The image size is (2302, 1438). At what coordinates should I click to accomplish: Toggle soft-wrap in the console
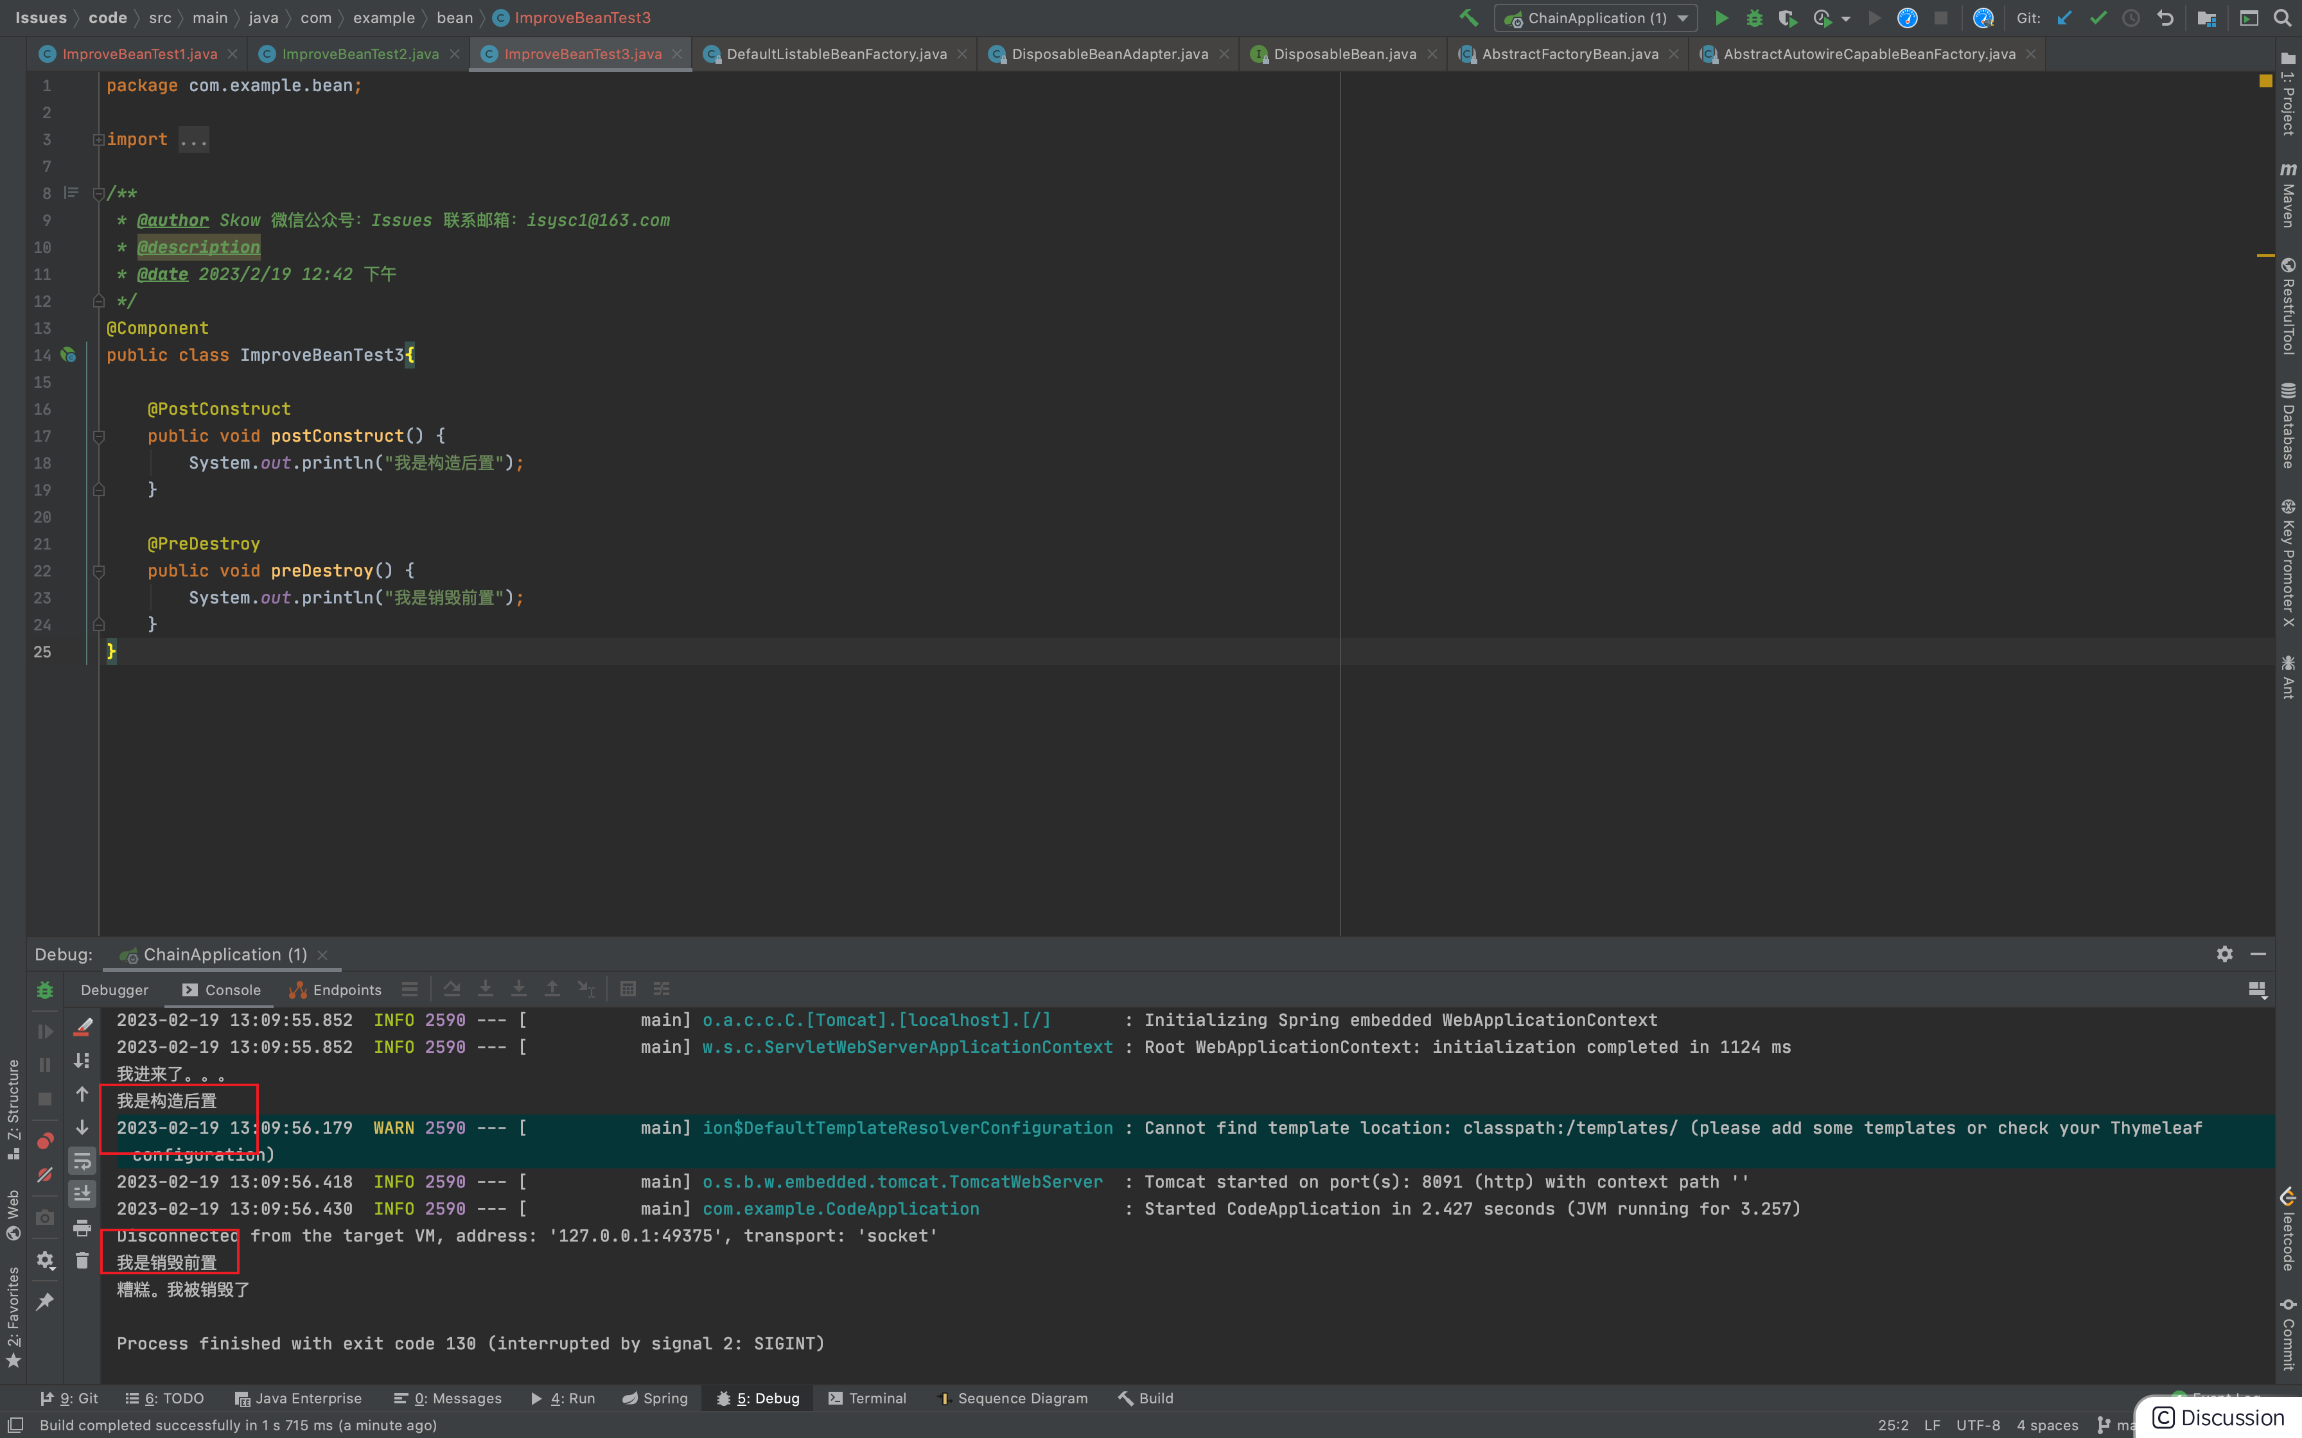point(83,1161)
